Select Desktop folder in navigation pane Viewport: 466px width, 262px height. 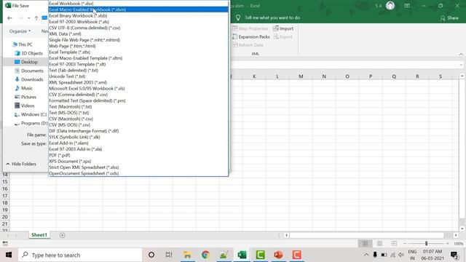click(x=26, y=62)
